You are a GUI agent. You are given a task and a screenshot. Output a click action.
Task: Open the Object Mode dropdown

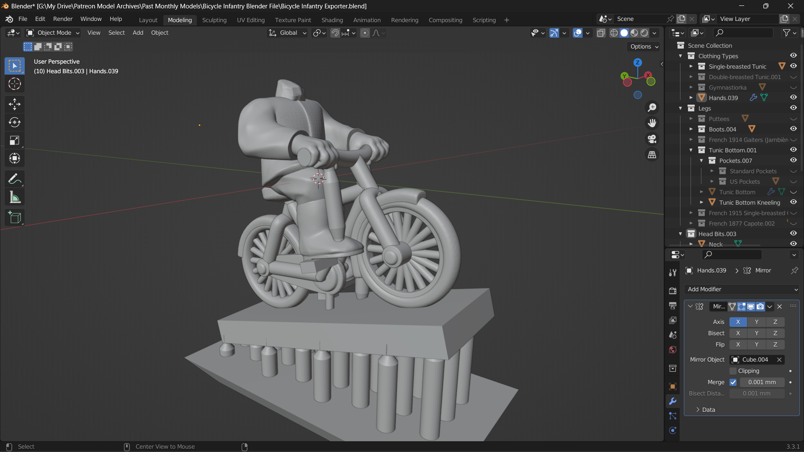click(52, 33)
